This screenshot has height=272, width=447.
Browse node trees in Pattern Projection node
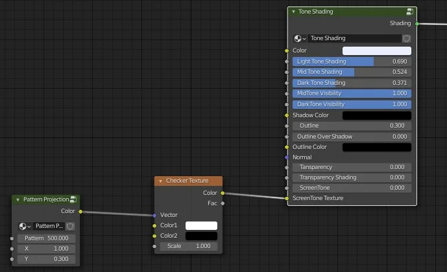click(x=25, y=227)
